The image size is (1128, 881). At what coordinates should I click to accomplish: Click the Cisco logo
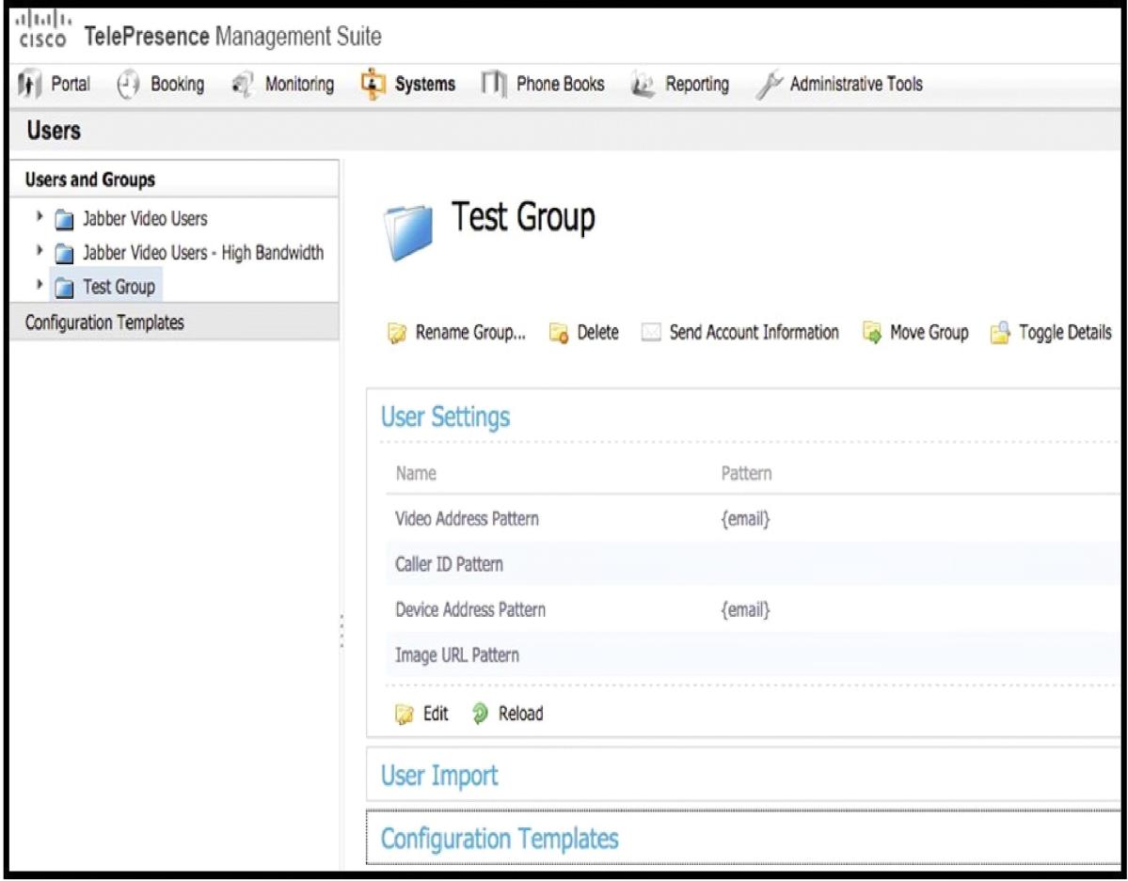(42, 31)
